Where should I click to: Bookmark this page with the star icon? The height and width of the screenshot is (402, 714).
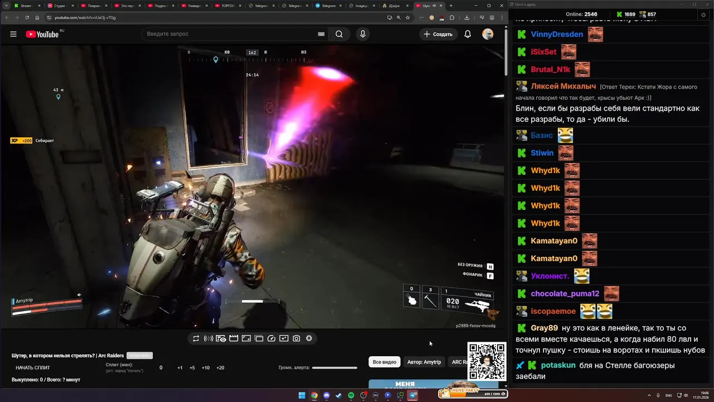click(x=408, y=17)
